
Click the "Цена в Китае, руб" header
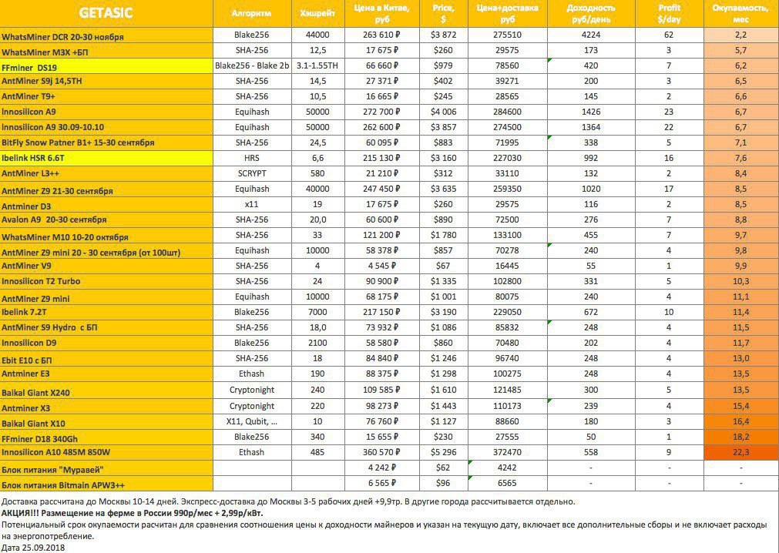[381, 13]
